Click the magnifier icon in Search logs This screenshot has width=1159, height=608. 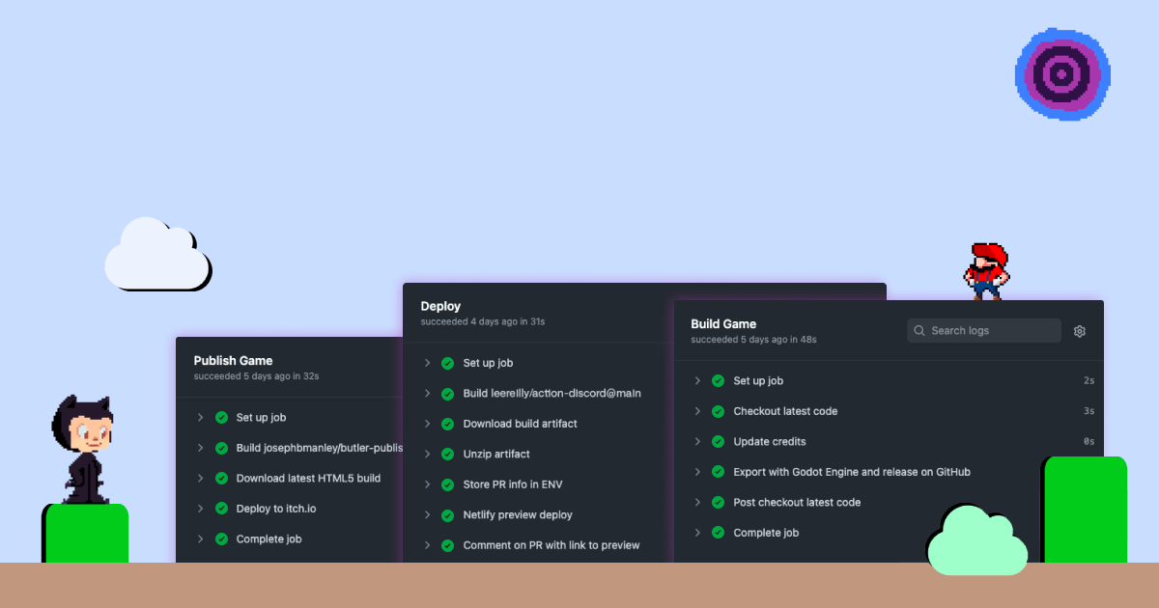919,330
